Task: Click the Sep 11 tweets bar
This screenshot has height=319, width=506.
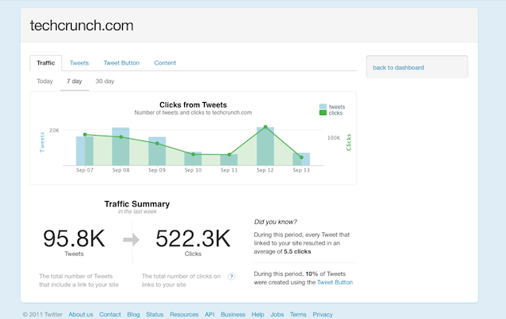Action: coord(229,159)
